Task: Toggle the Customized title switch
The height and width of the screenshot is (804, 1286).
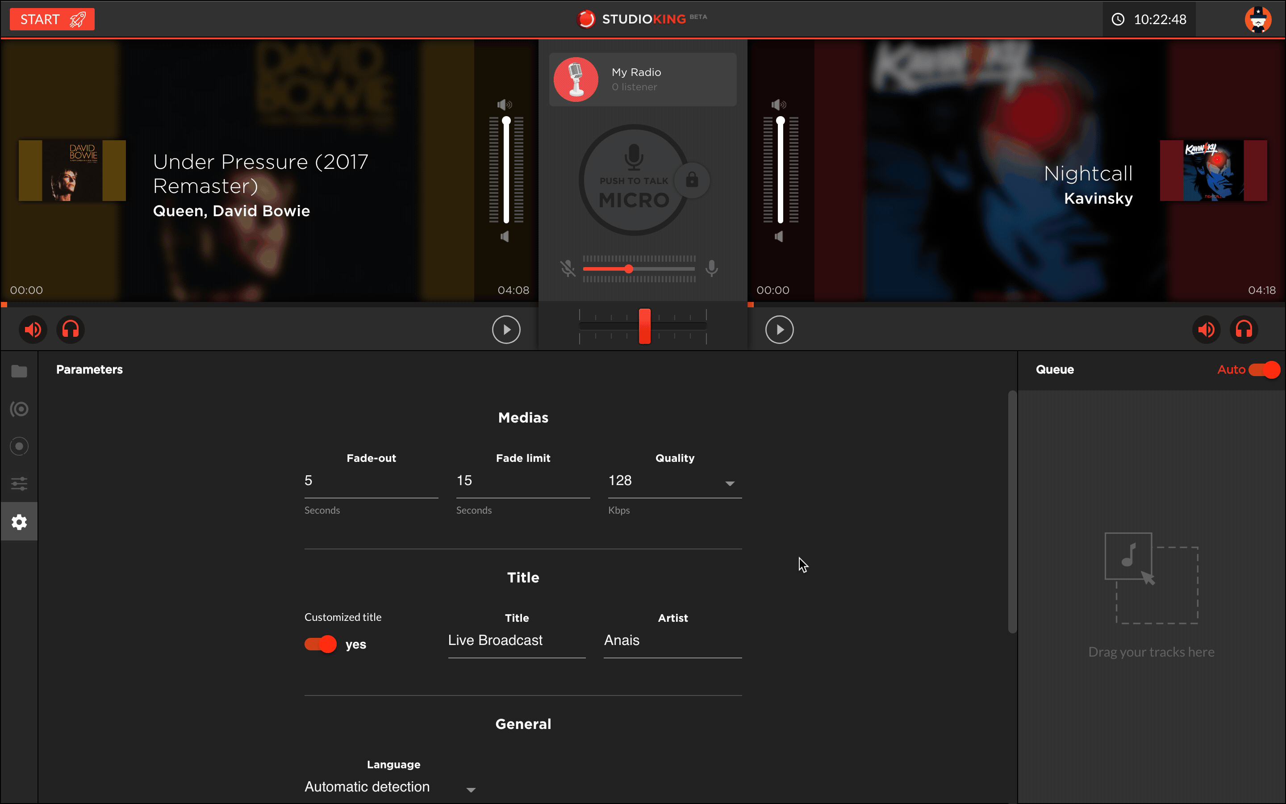Action: [x=321, y=645]
